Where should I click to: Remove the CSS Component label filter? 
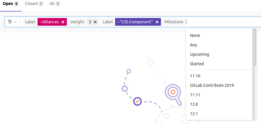pyautogui.click(x=157, y=22)
